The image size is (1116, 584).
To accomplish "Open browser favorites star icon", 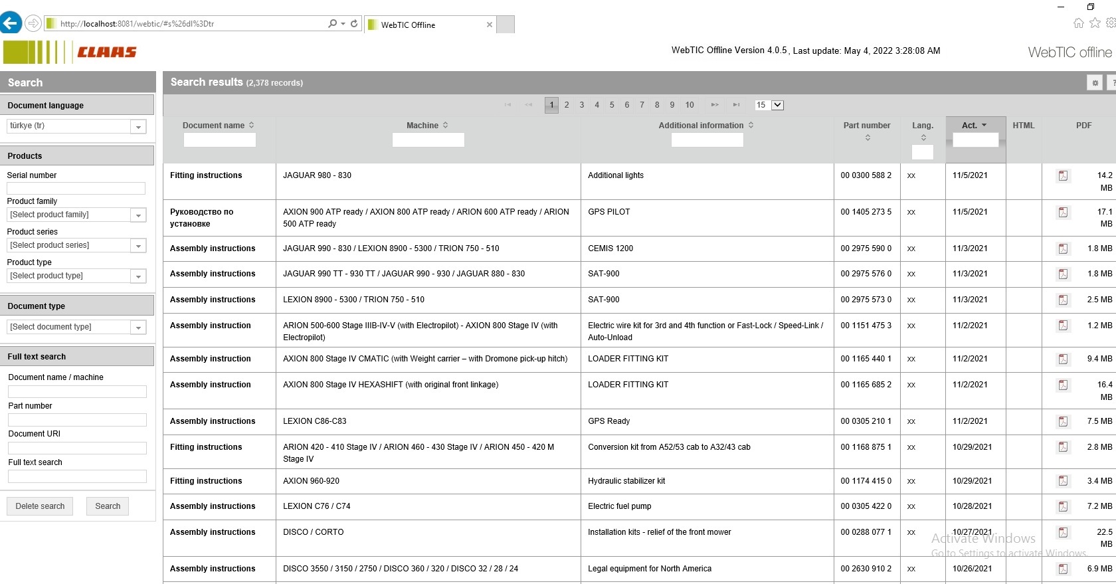I will click(1095, 23).
